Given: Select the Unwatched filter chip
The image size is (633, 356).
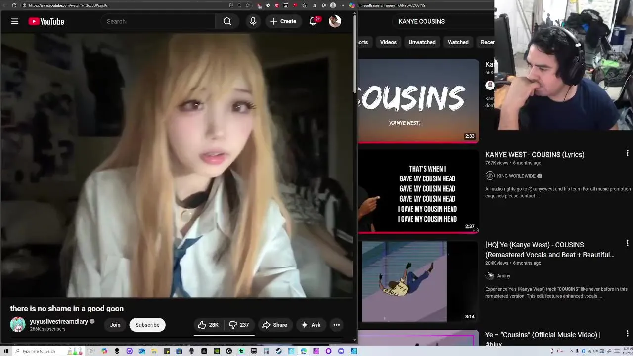Looking at the screenshot, I should (x=422, y=42).
